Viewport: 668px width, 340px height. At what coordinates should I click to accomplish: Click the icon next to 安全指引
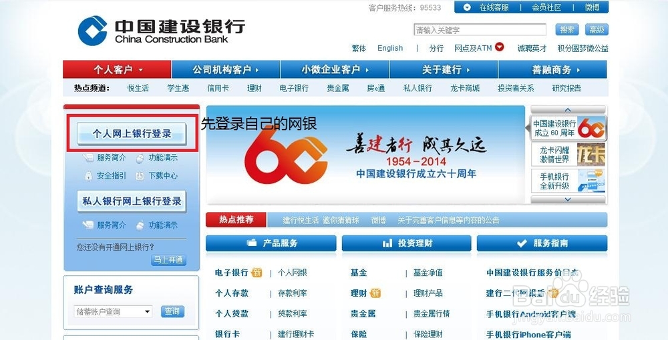[88, 175]
